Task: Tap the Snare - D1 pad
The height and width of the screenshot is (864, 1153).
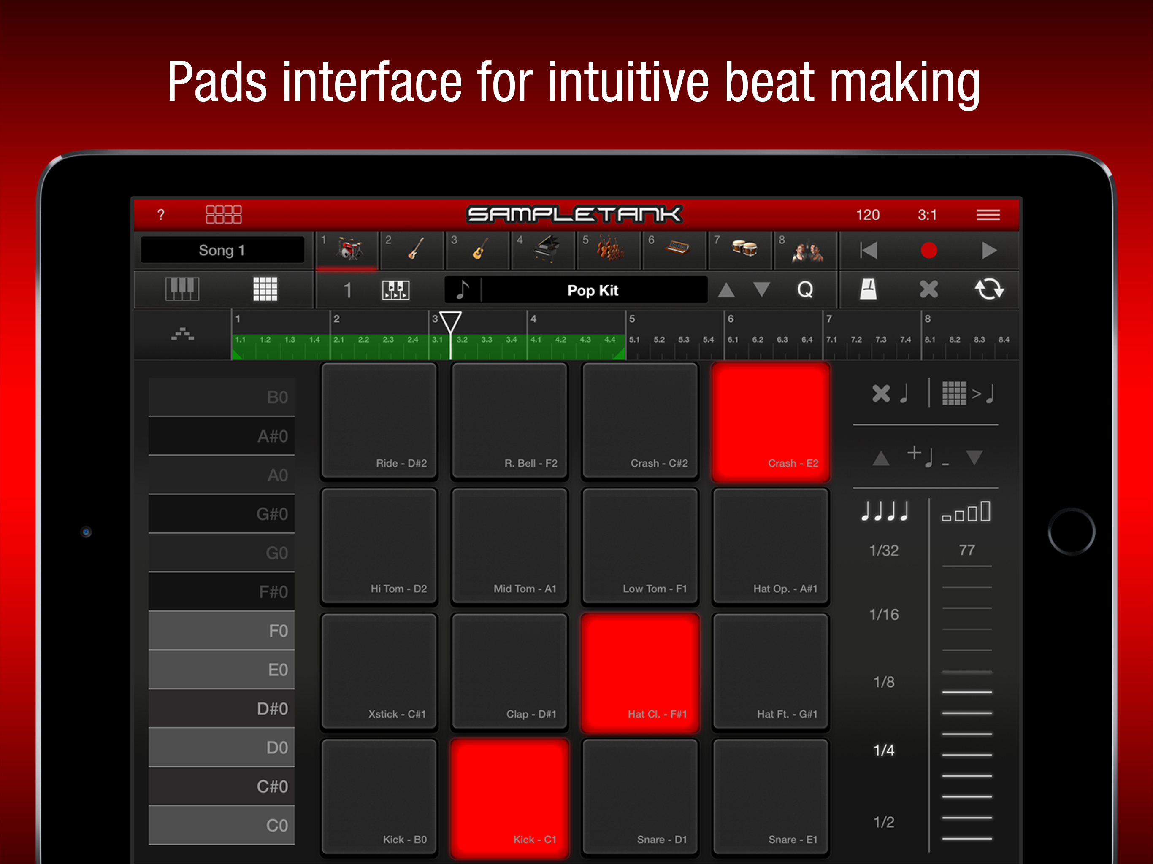Action: pyautogui.click(x=640, y=797)
